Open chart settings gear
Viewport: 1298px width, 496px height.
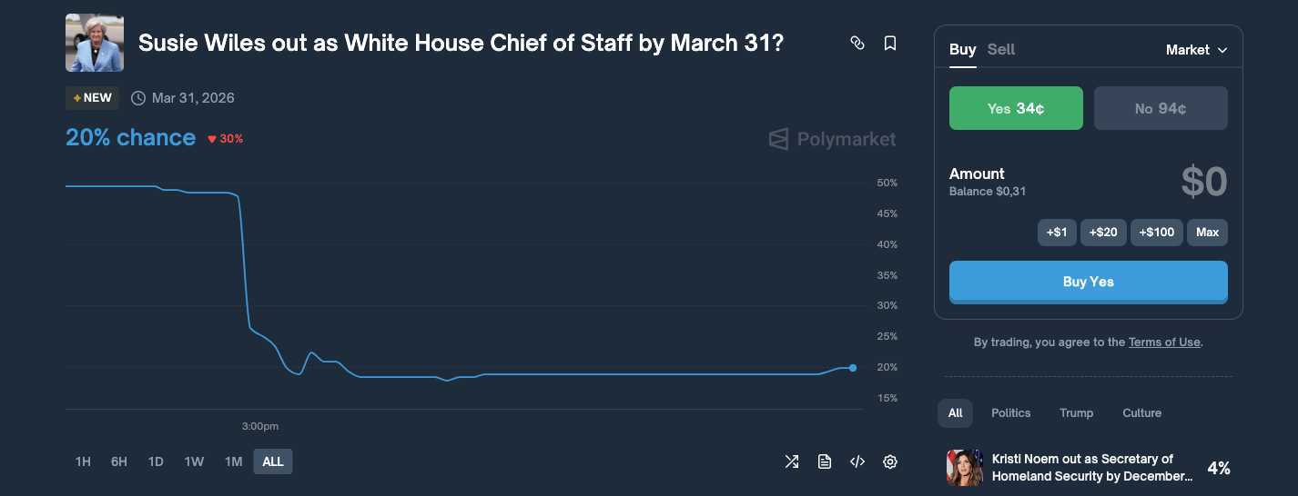click(x=890, y=461)
